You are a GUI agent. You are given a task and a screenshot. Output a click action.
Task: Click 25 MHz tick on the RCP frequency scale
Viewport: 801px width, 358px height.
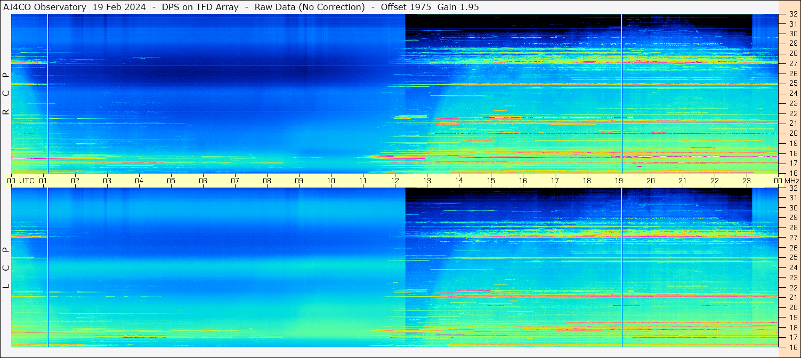(792, 83)
